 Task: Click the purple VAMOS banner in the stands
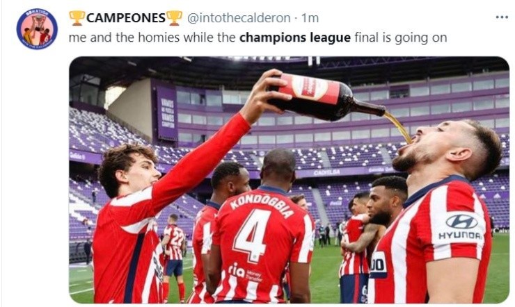point(167,114)
